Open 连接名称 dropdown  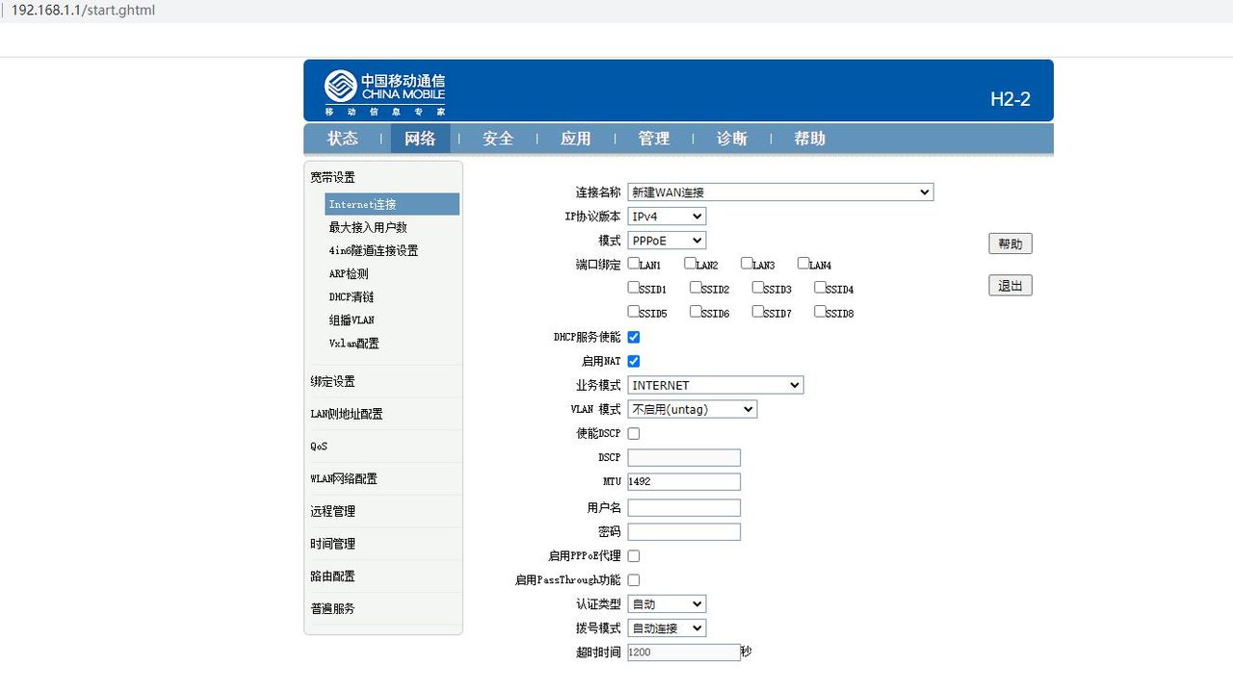[x=780, y=192]
